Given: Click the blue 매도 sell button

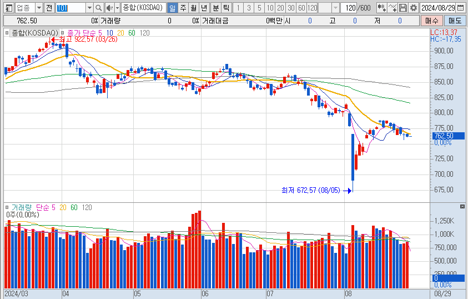Looking at the screenshot, I should click(455, 21).
